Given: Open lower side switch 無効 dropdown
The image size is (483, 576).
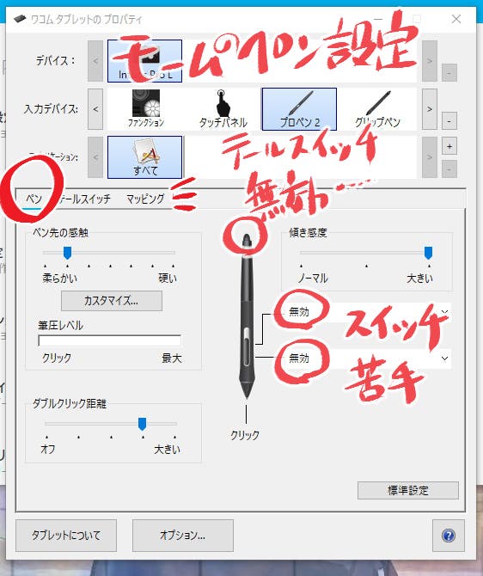Looking at the screenshot, I should click(369, 358).
